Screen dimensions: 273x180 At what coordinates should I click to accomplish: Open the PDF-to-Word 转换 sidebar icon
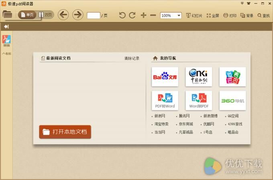pos(6,41)
